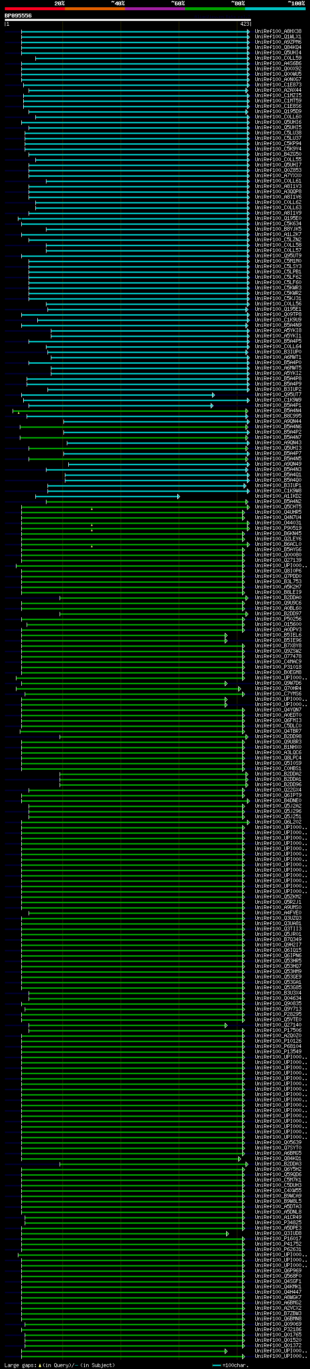Select label UniRef100_C1K9U9
The width and height of the screenshot is (310, 1369).
pyautogui.click(x=278, y=320)
